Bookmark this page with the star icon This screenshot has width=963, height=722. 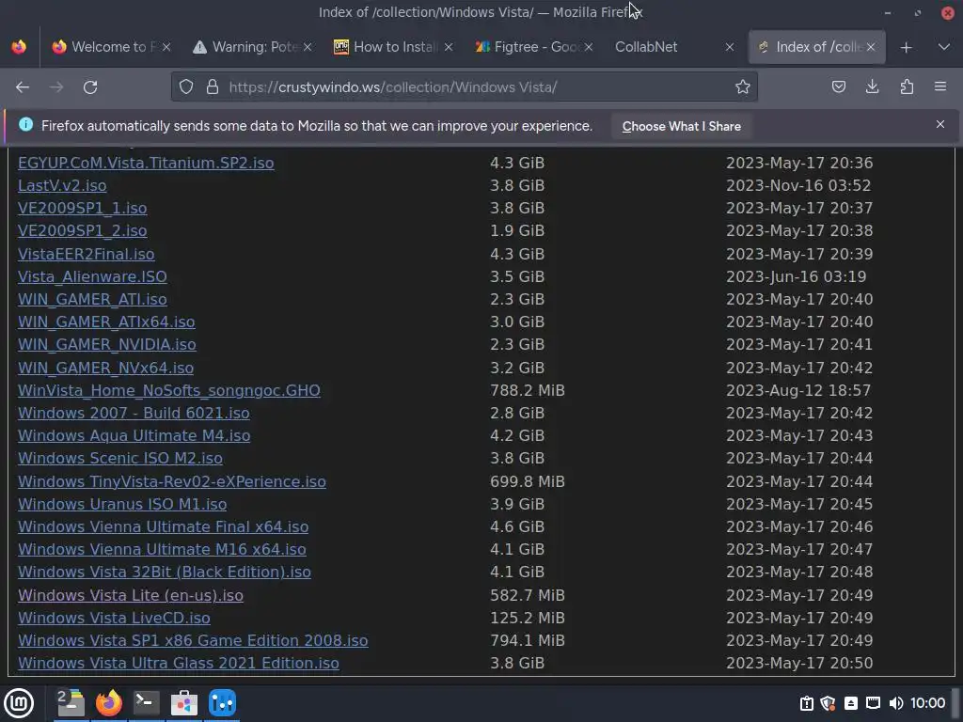pyautogui.click(x=743, y=87)
